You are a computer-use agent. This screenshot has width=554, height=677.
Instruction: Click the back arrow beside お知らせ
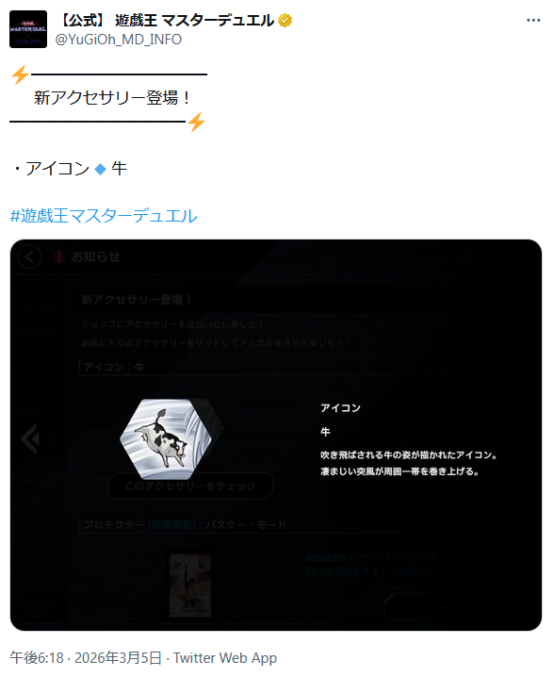29,256
